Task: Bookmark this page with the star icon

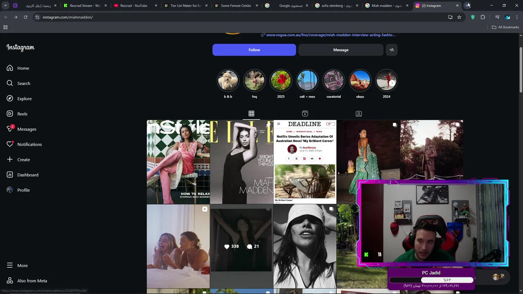Action: click(x=459, y=17)
